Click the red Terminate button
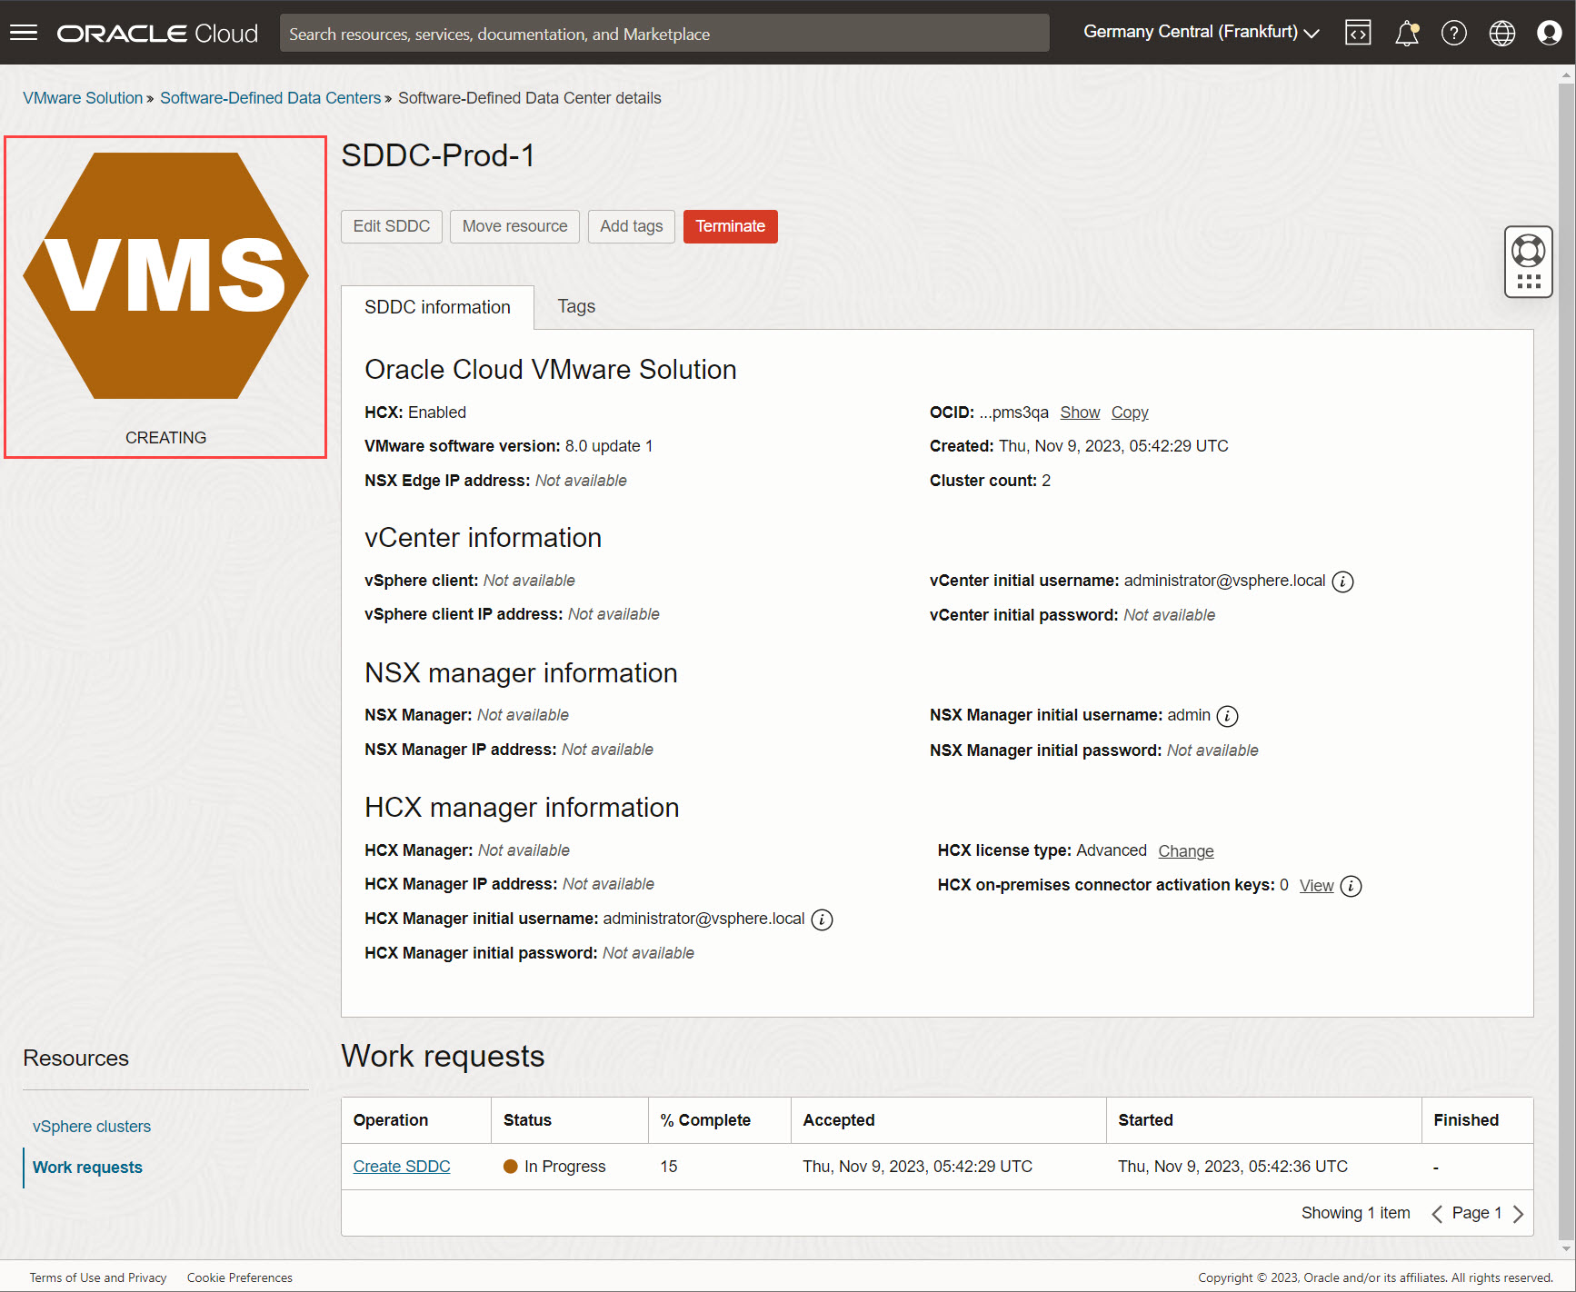1576x1292 pixels. tap(731, 226)
